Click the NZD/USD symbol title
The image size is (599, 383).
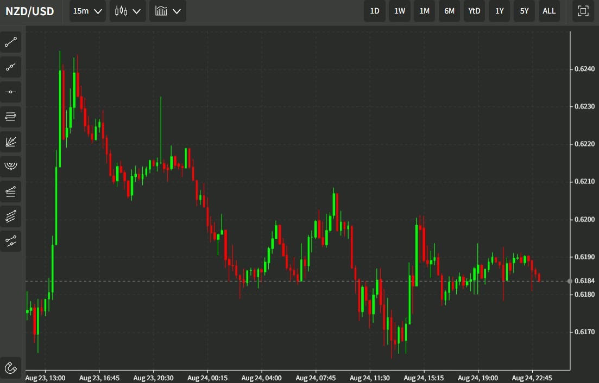pyautogui.click(x=30, y=11)
